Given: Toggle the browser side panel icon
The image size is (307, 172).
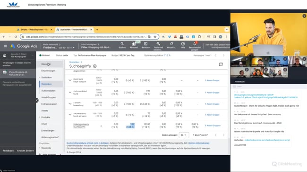Looking at the screenshot, I should coord(214,37).
